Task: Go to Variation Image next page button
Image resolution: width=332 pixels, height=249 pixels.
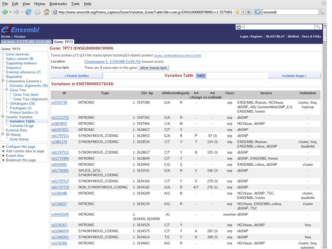Action: pyautogui.click(x=294, y=76)
